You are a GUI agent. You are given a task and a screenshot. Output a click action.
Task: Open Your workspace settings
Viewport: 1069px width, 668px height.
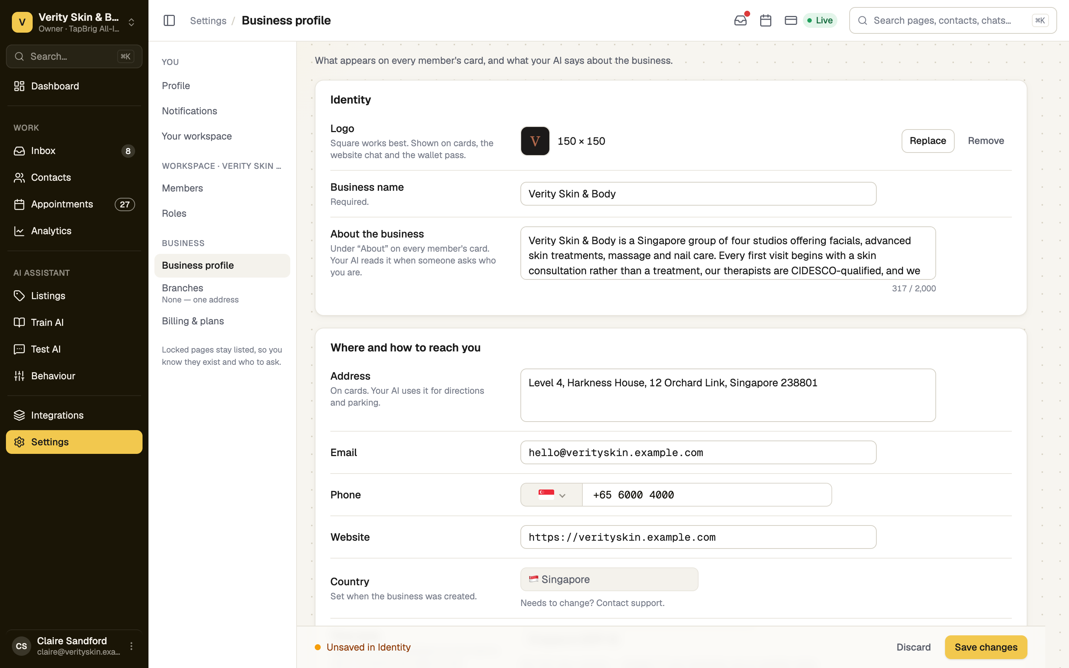coord(222,136)
